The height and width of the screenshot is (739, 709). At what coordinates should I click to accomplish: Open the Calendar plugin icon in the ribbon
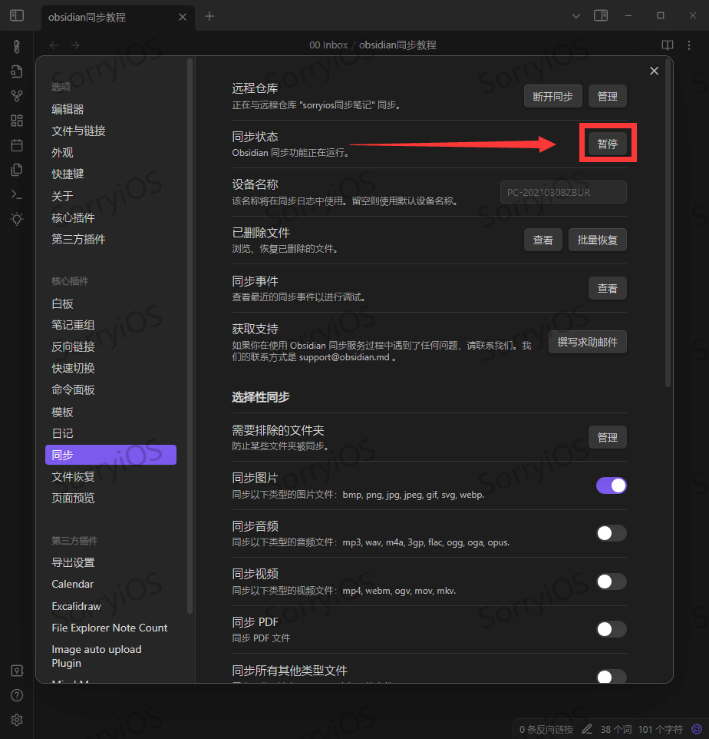coord(16,145)
